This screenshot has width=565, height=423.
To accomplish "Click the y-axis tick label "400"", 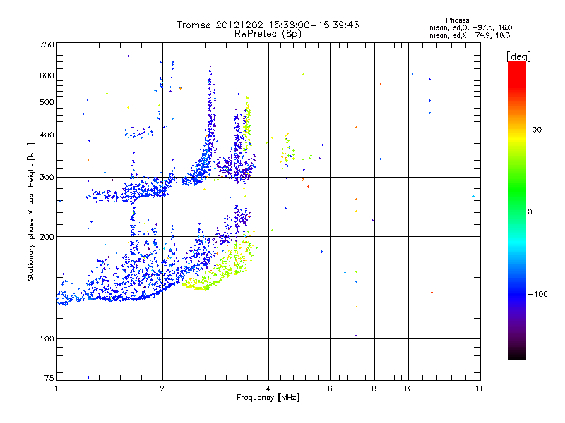I will (x=47, y=135).
